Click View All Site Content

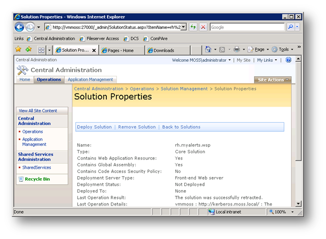[x=38, y=111]
